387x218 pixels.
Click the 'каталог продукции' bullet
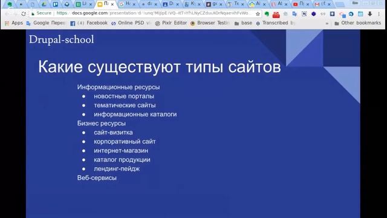point(122,160)
